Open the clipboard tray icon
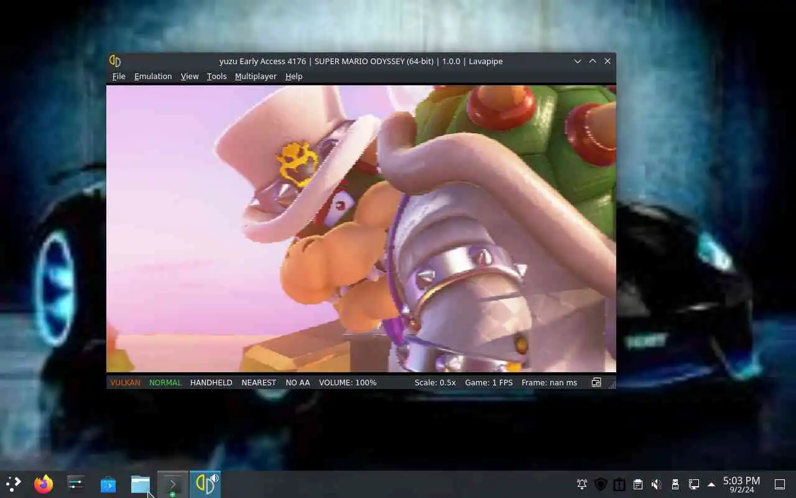796x498 pixels. click(x=638, y=484)
